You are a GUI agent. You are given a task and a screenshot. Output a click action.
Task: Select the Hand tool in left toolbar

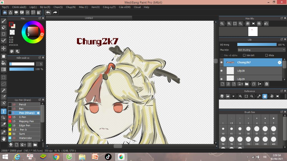(3, 139)
